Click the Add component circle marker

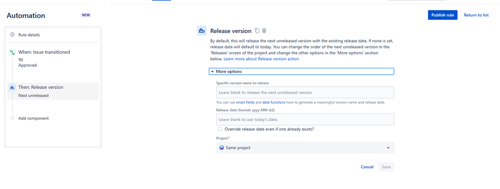point(12,118)
